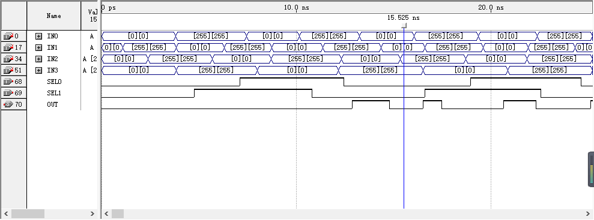Click the Name column header
Screen dimensions: 594x220
pos(54,16)
